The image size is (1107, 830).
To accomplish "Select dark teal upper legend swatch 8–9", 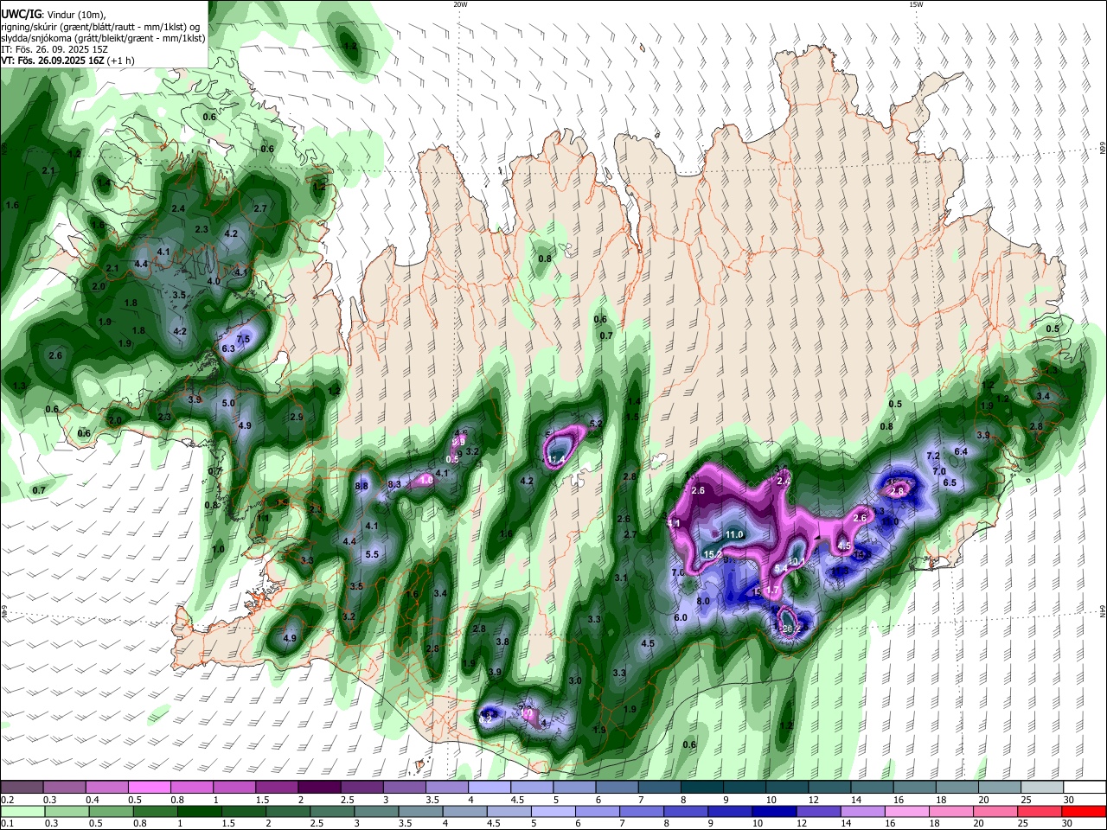I will point(702,787).
